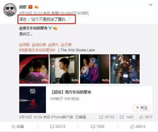The image size is (158, 132).
Task: Click the original post comment icon 1401
Action: [127, 117]
